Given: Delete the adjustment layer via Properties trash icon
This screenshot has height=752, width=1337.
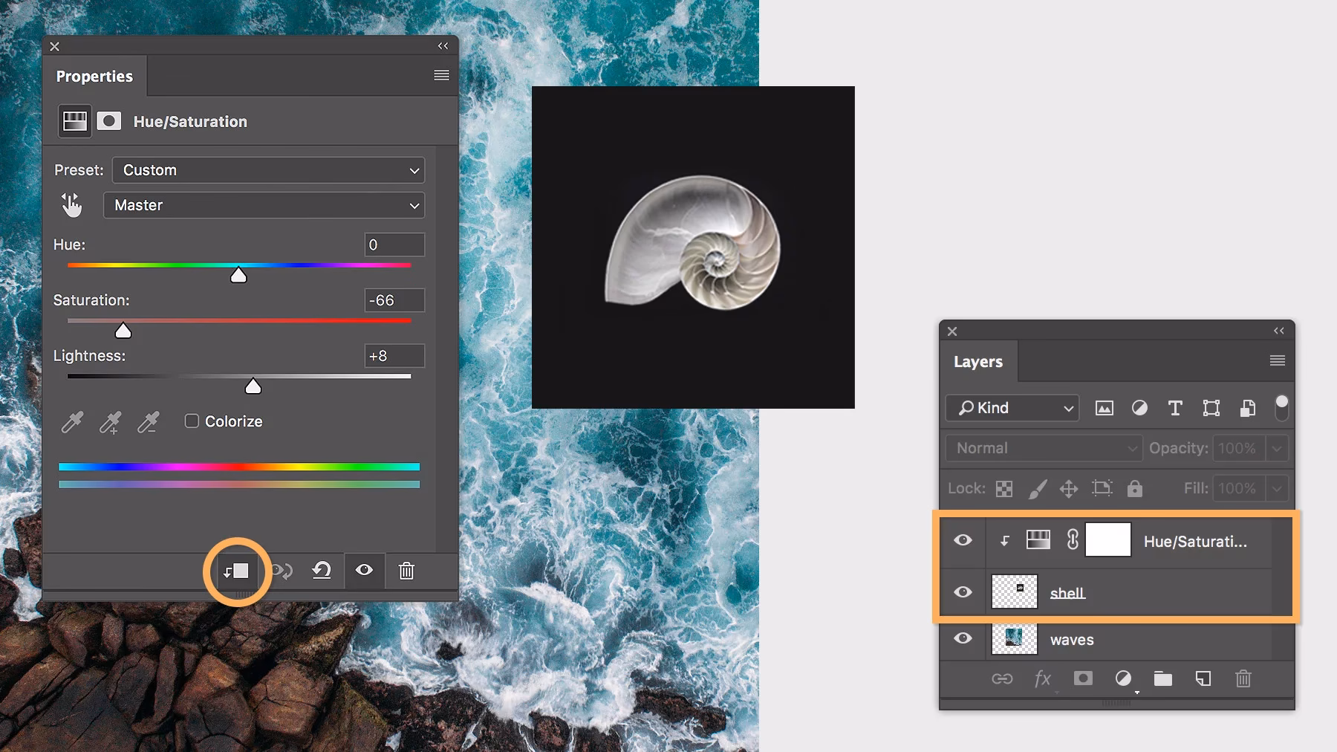Looking at the screenshot, I should pos(406,571).
